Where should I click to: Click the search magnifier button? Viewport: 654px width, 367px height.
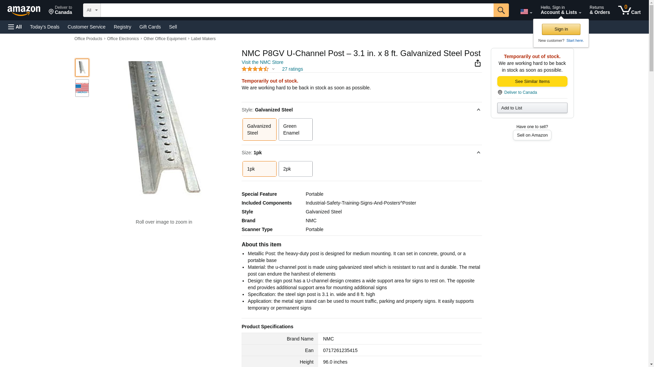pos(501,10)
